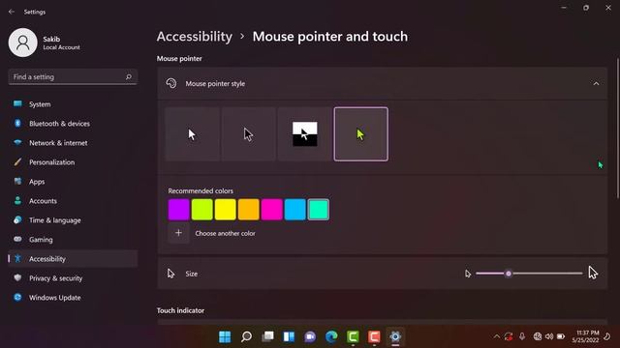
Task: Open the Accessibility settings category
Action: click(x=73, y=259)
